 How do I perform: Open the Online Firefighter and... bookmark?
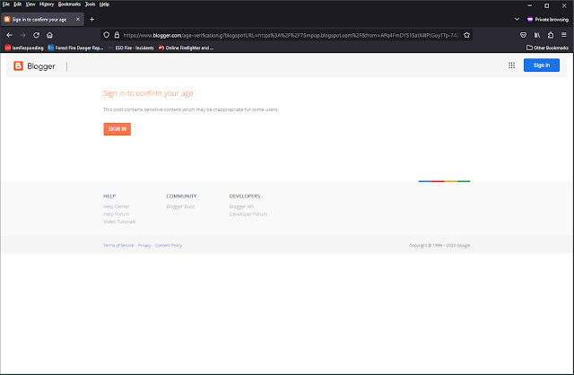[x=186, y=48]
